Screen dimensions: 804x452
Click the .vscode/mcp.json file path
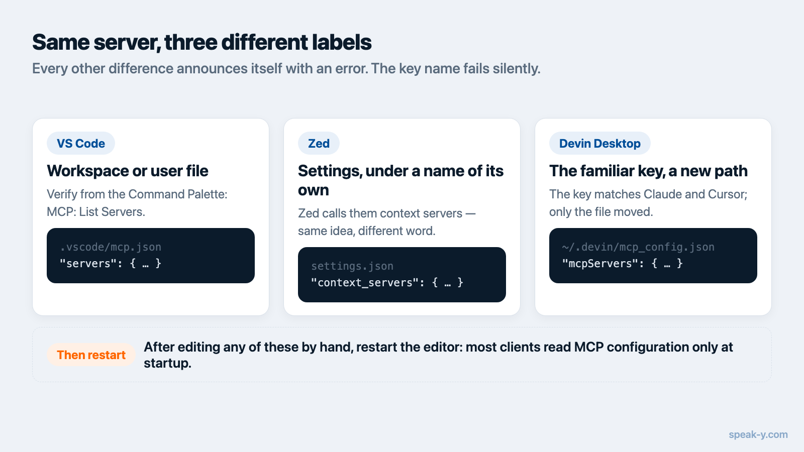[x=111, y=247]
